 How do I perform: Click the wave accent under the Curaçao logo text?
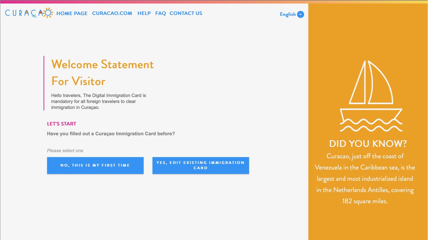pyautogui.click(x=34, y=17)
